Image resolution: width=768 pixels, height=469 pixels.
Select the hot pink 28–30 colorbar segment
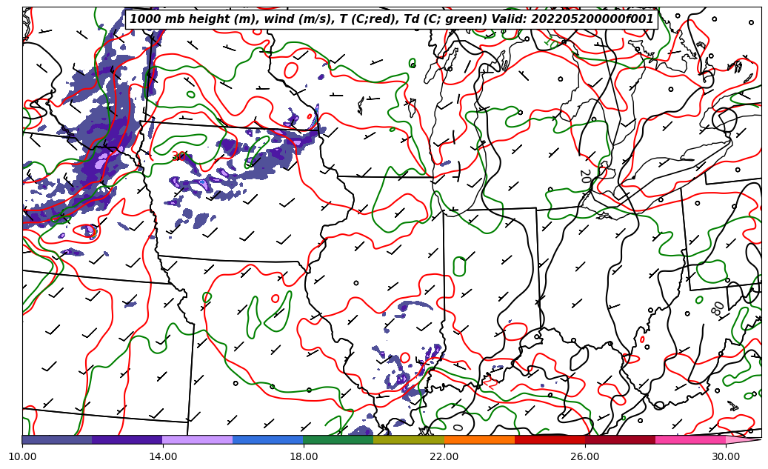(x=691, y=439)
